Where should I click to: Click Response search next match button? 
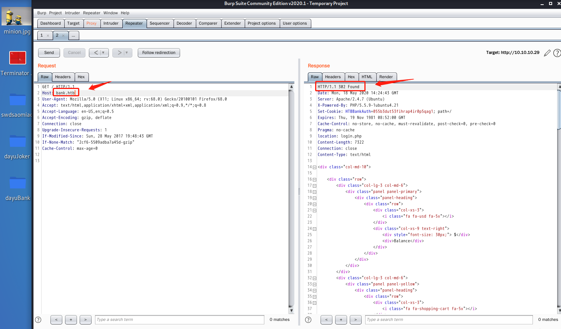click(x=356, y=320)
